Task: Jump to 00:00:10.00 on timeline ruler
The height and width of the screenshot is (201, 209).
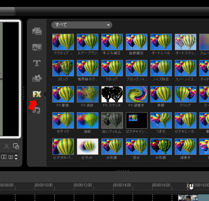Action: (43, 185)
